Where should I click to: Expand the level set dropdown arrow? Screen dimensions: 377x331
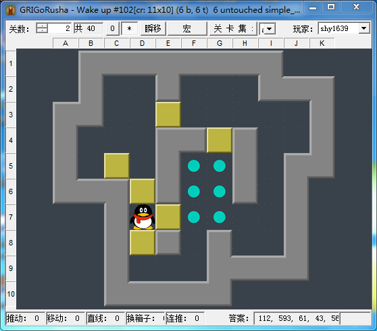270,29
